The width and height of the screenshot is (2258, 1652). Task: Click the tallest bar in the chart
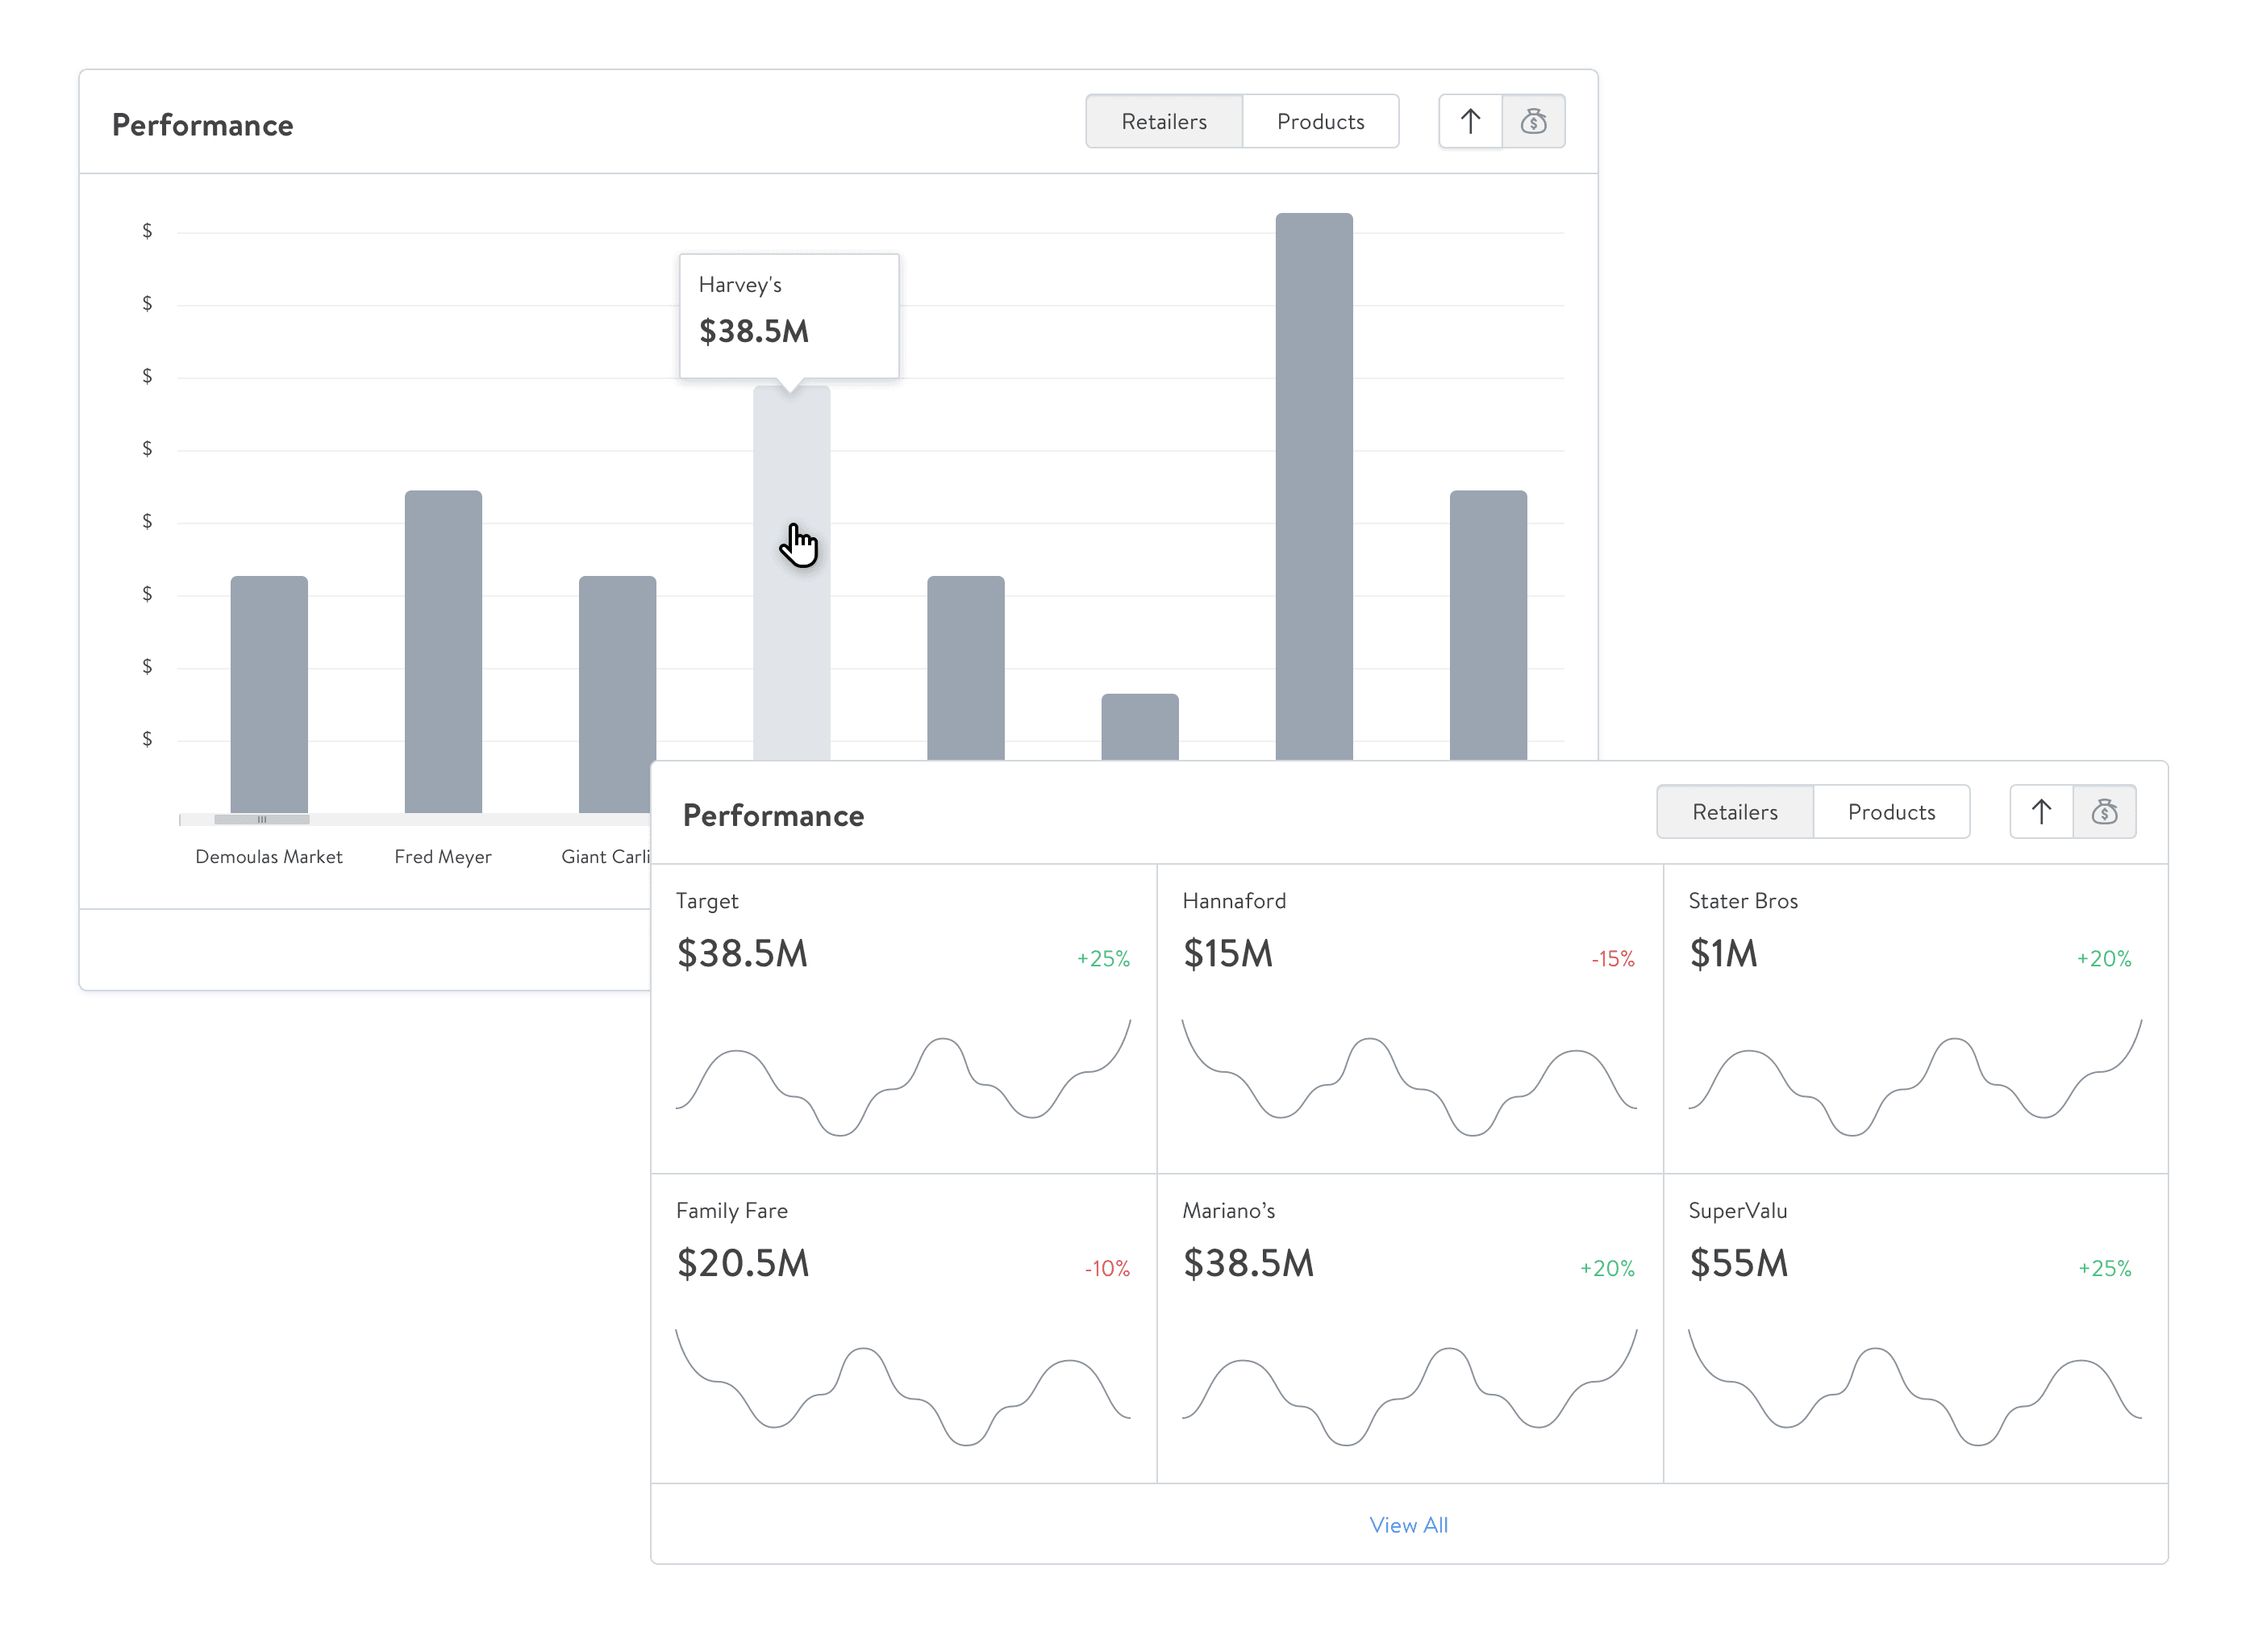(1314, 486)
